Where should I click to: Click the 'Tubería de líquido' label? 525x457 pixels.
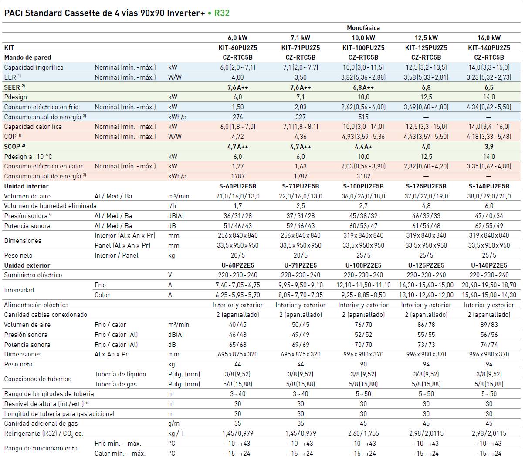click(120, 374)
